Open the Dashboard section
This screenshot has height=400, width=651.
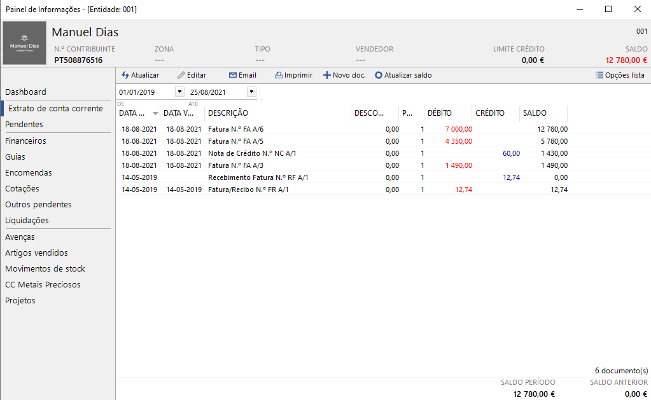pos(25,92)
